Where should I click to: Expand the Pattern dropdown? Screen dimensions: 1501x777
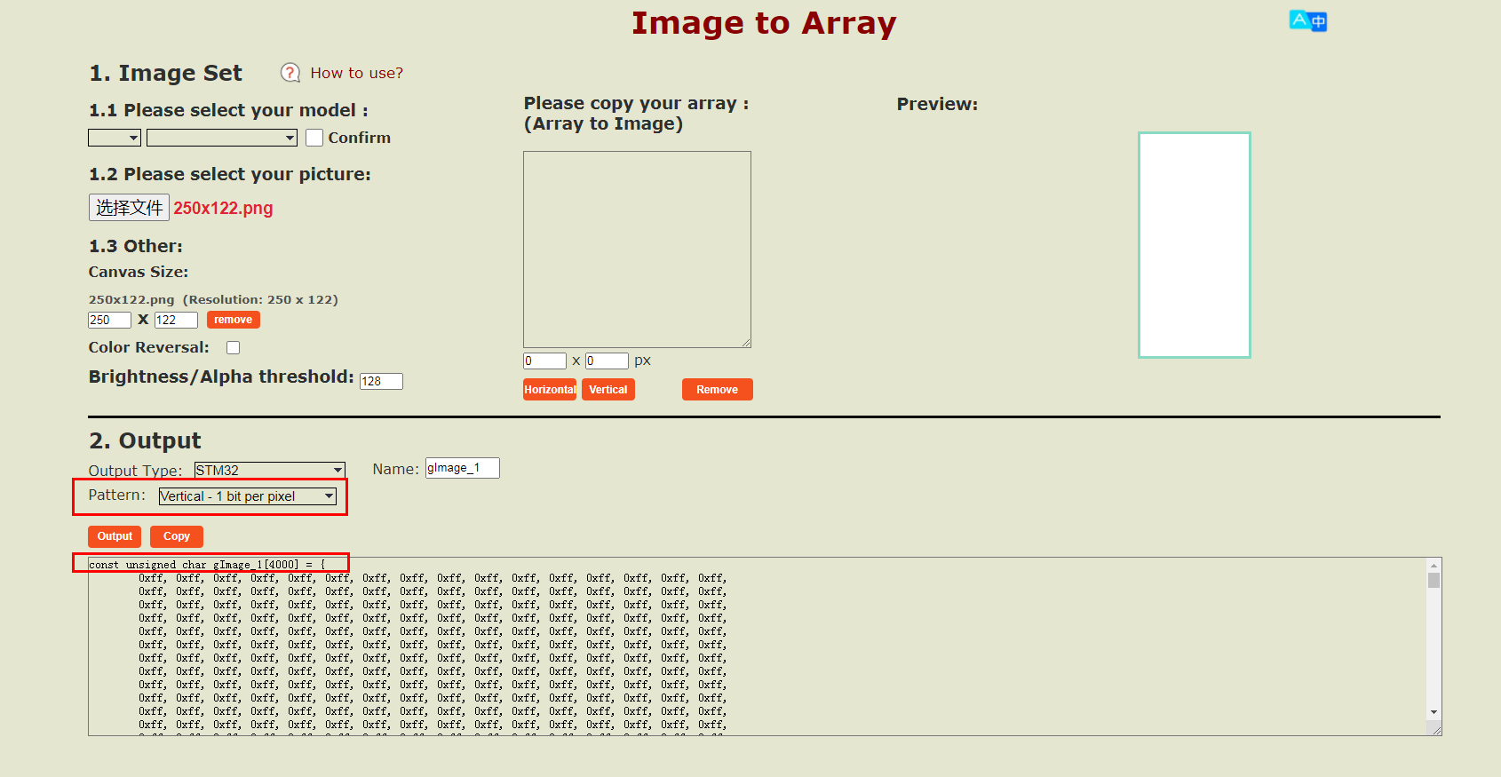(x=247, y=496)
